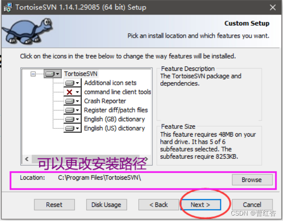Select the TortoiseSVN root tree item

(81, 74)
